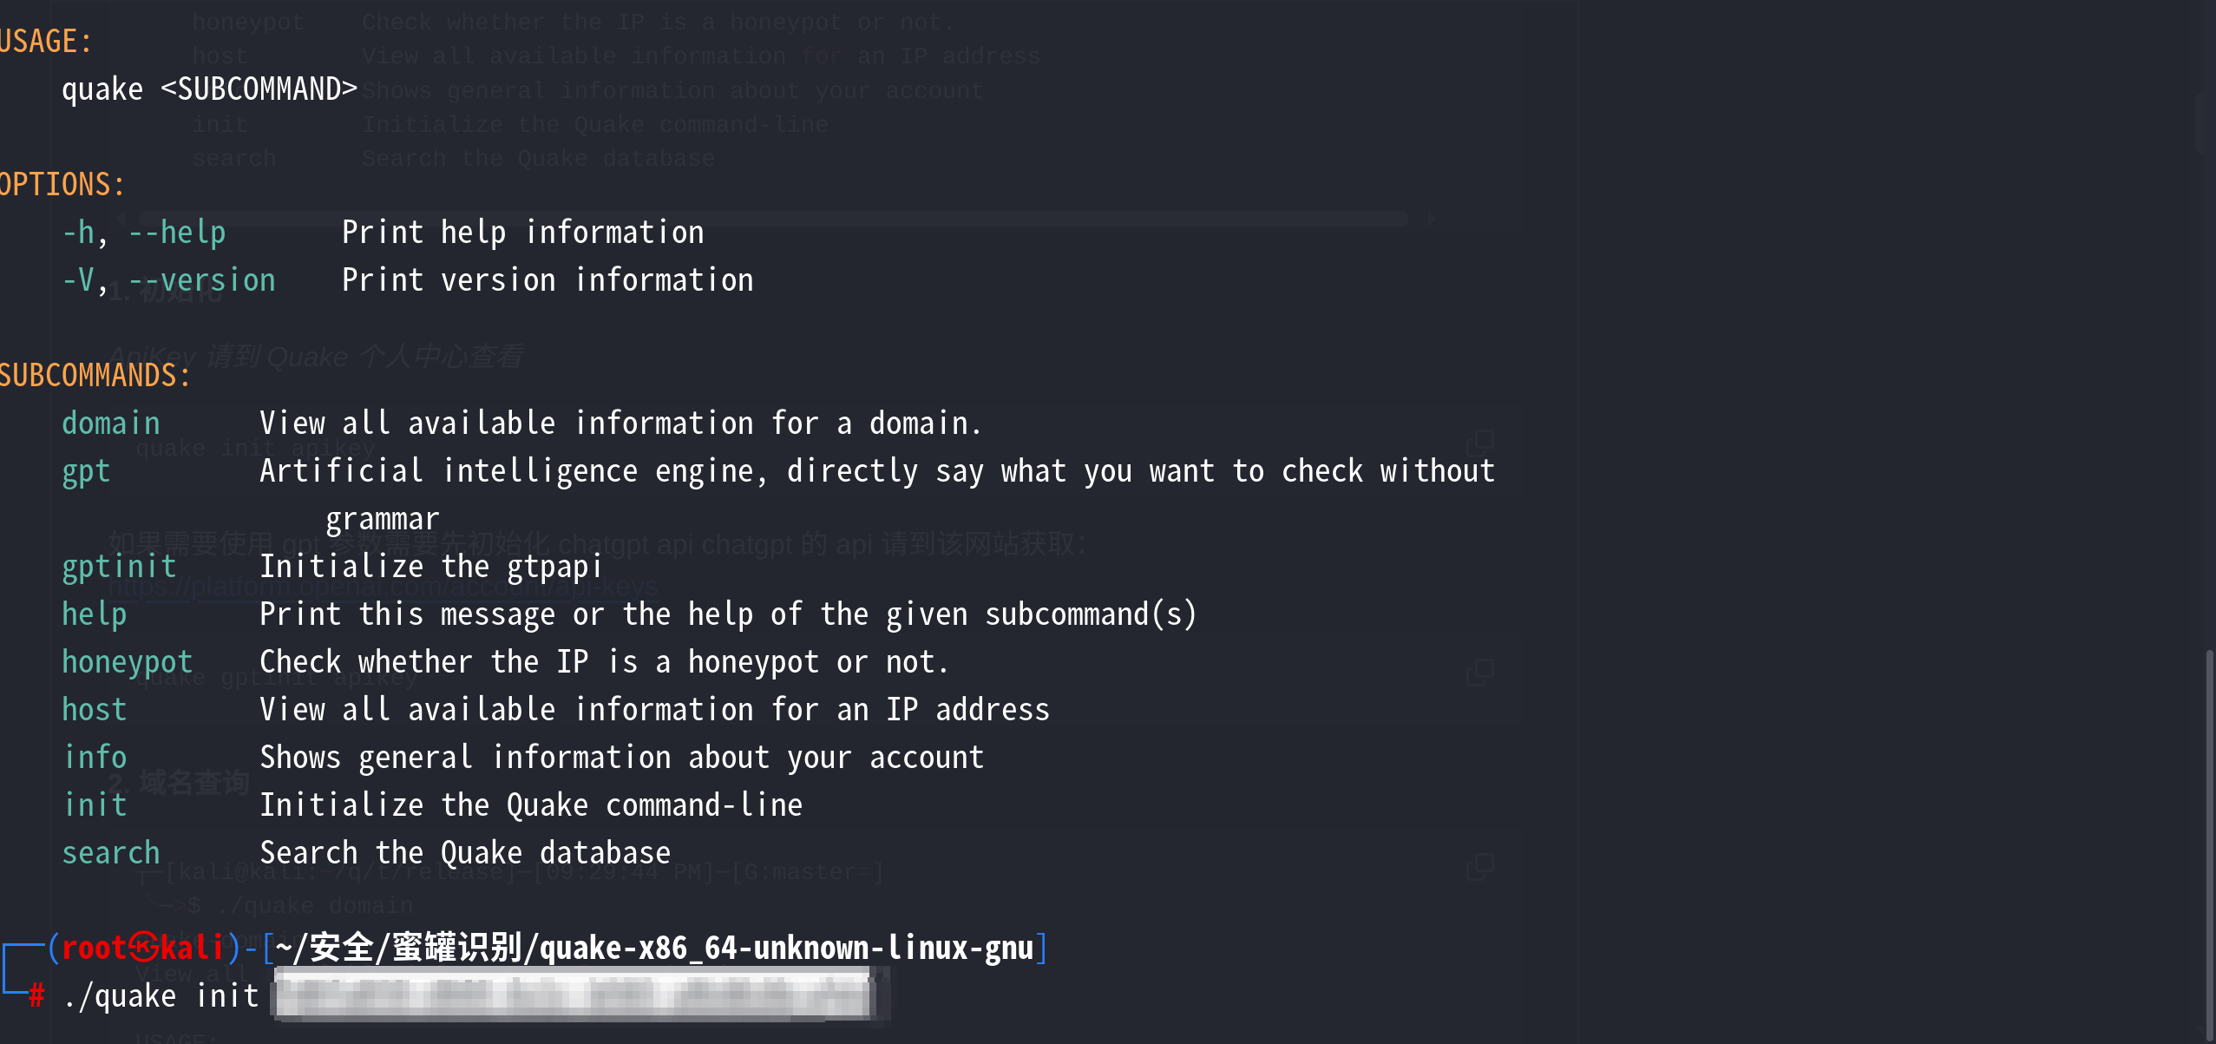Click the './quake init' command text
The width and height of the screenshot is (2216, 1044).
161,996
